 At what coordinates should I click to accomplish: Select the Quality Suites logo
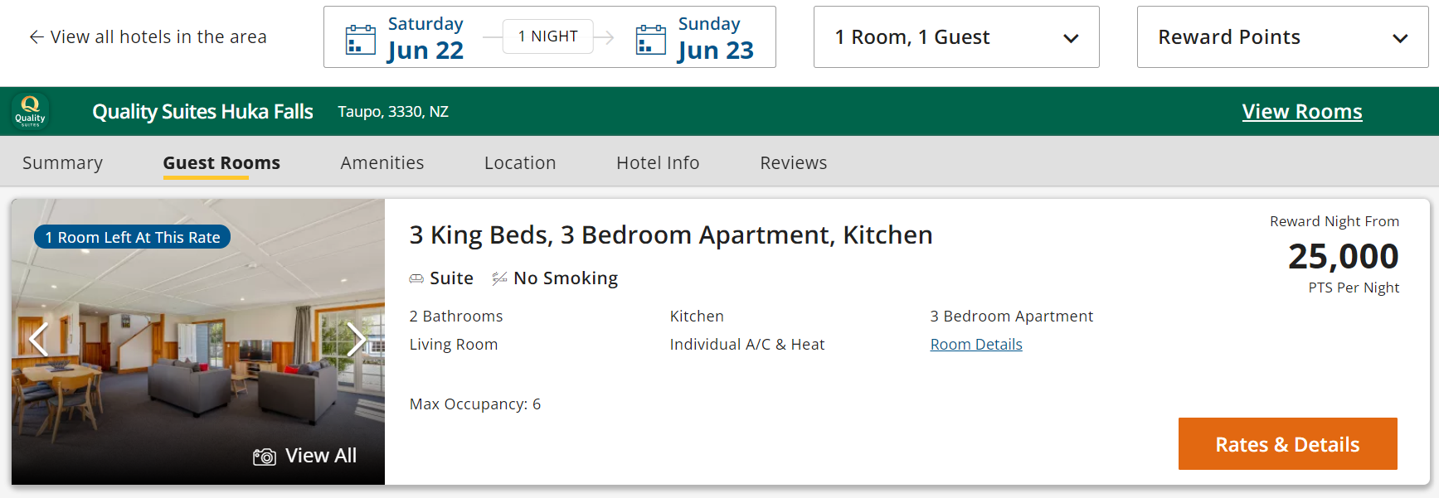[30, 111]
